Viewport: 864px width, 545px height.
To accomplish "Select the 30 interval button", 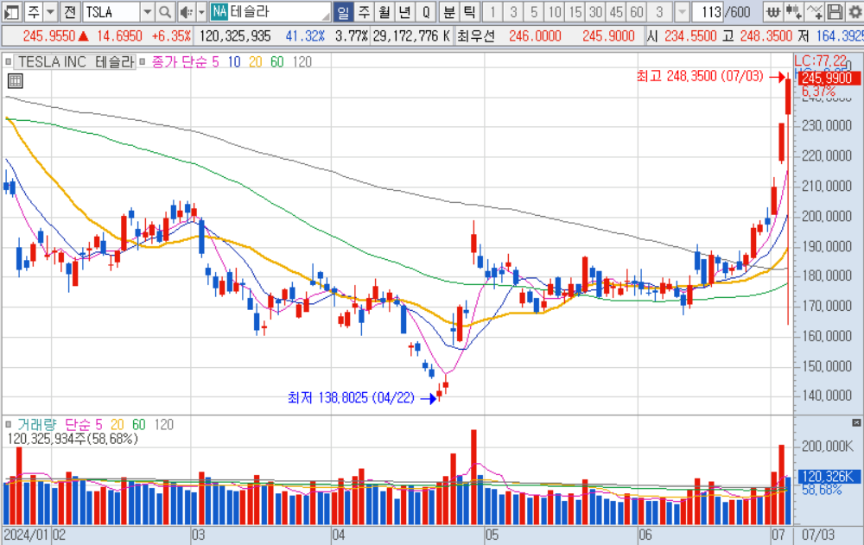I will click(595, 11).
